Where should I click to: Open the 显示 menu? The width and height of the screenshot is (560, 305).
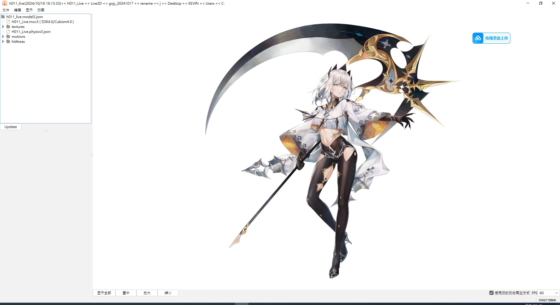point(29,10)
